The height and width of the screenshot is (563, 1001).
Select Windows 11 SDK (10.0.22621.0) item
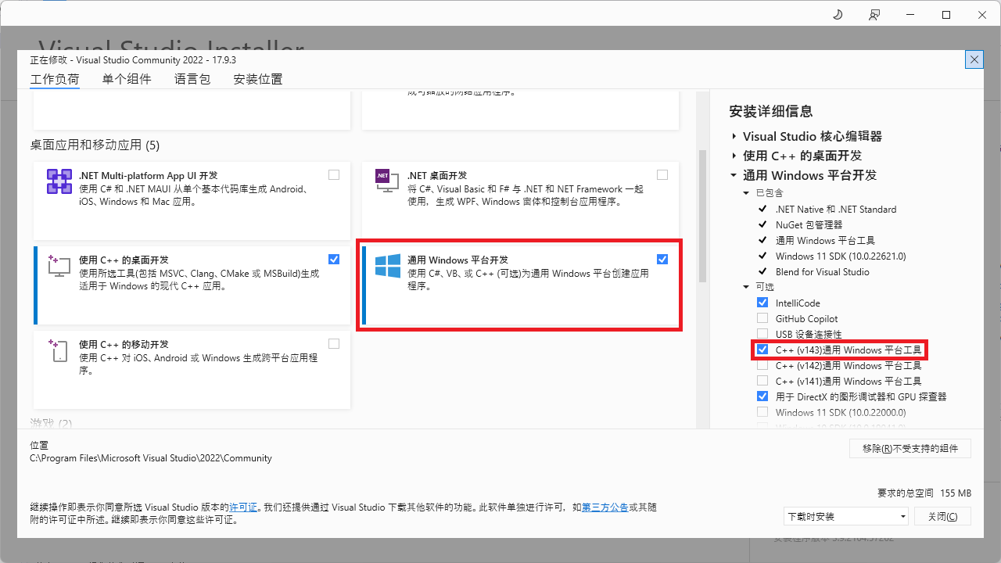click(x=841, y=256)
